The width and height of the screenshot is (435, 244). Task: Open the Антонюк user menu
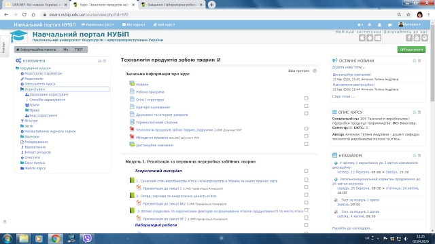click(409, 24)
